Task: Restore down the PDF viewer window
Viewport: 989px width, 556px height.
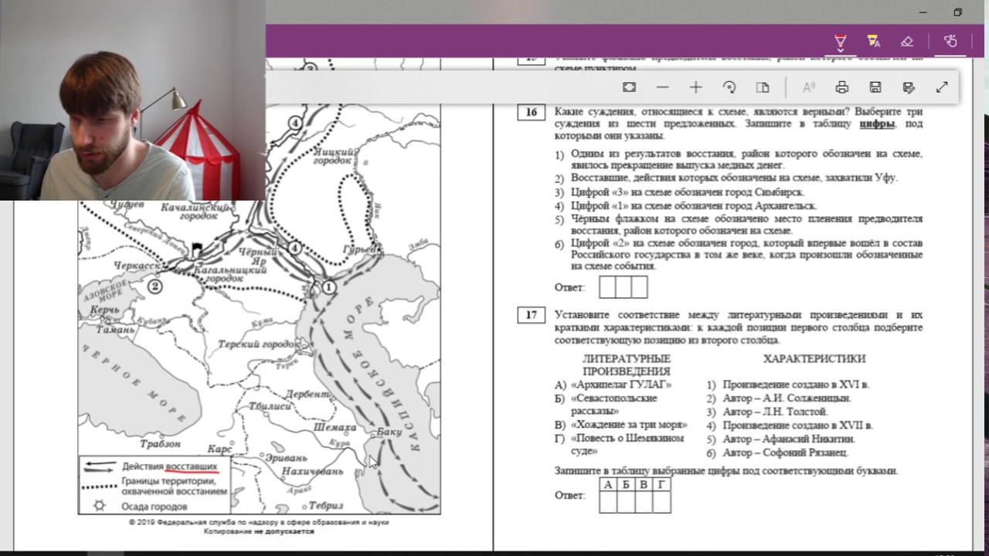Action: 958,12
